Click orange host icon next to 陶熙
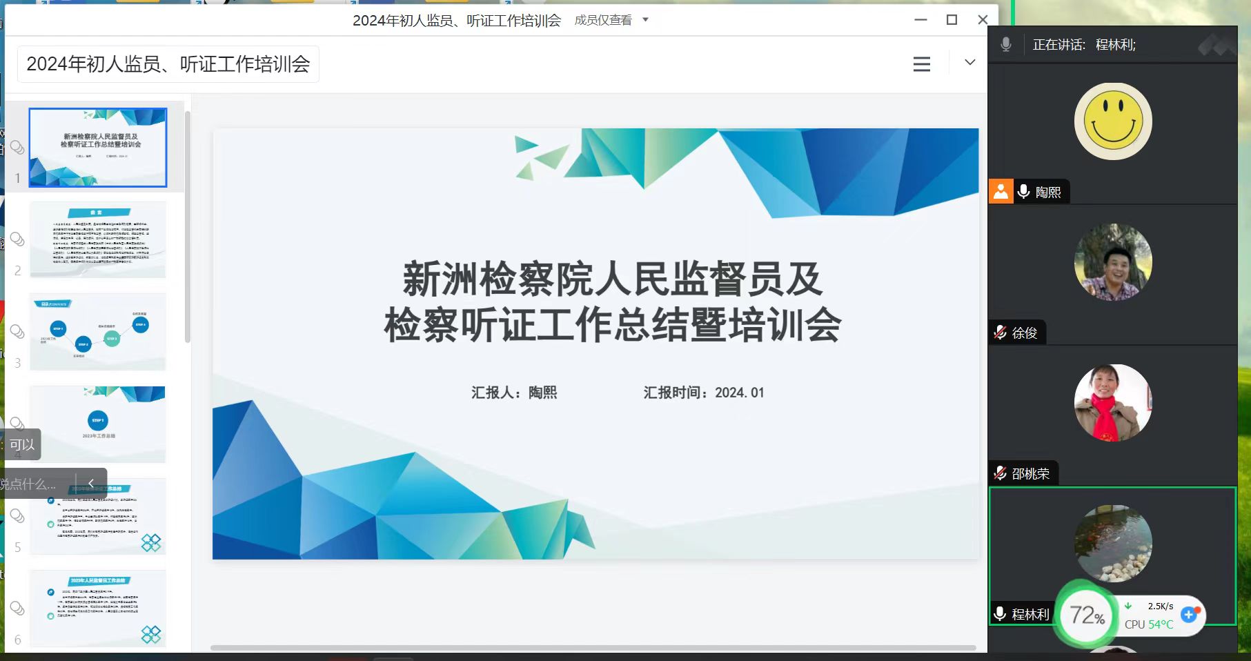This screenshot has width=1251, height=661. (x=1001, y=191)
